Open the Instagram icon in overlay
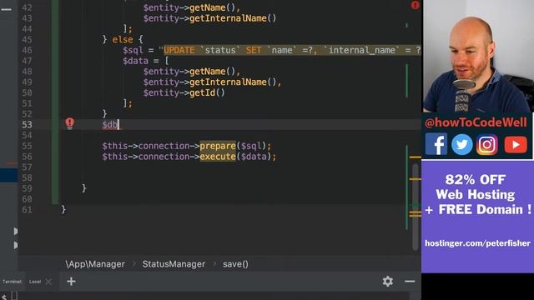This screenshot has width=534, height=300. (x=487, y=144)
